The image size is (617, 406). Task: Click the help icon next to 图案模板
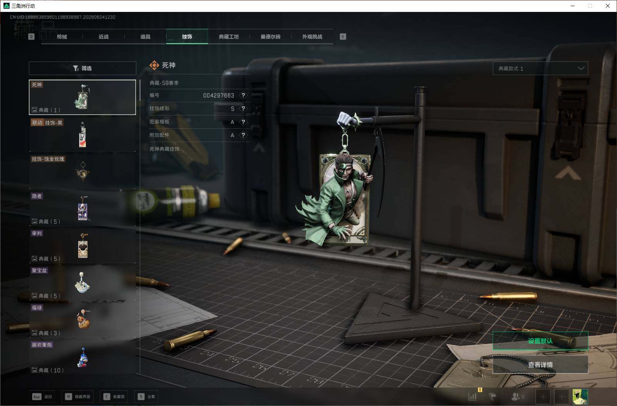click(x=243, y=122)
